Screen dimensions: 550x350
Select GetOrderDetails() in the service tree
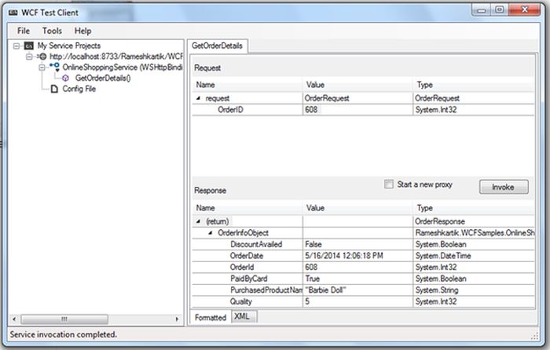103,78
